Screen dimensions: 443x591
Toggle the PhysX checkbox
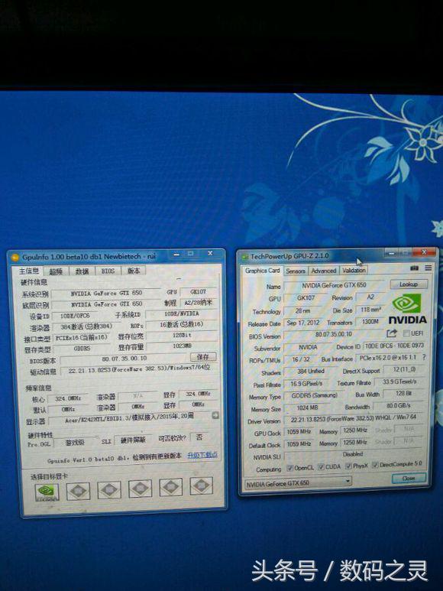(x=348, y=466)
